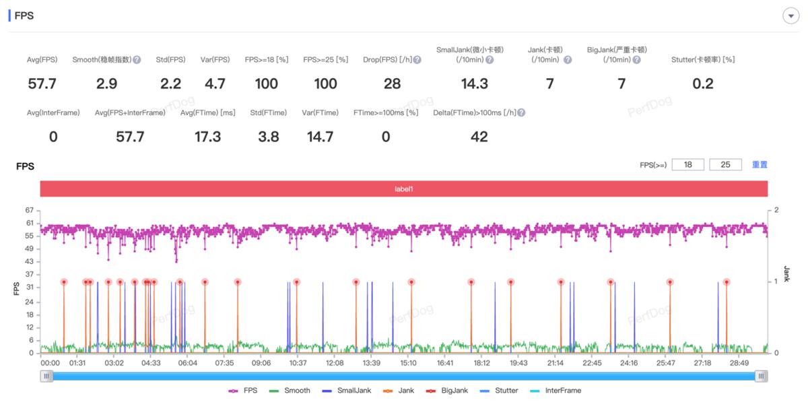Toggle FPS series in chart legend
Viewport: 808px width, 402px height.
243,391
